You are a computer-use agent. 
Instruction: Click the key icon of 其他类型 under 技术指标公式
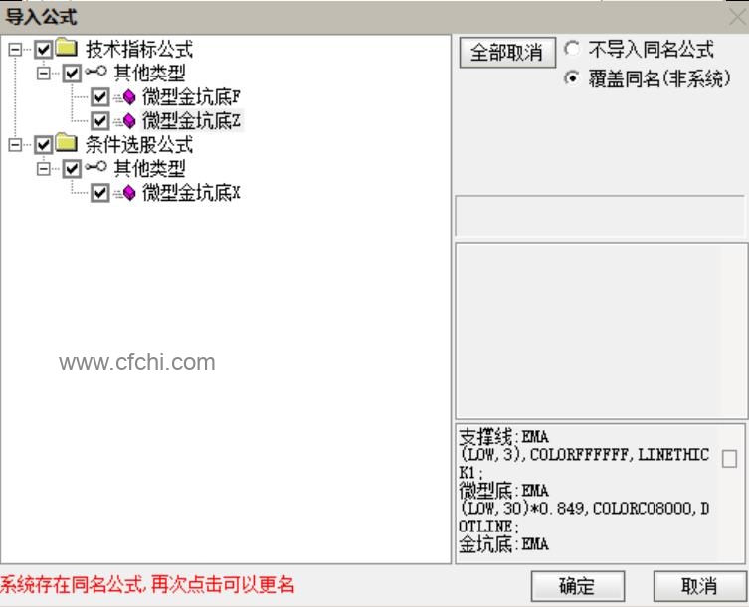tap(96, 72)
